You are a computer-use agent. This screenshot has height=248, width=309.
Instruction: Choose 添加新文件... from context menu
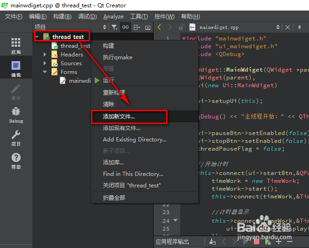coord(144,117)
